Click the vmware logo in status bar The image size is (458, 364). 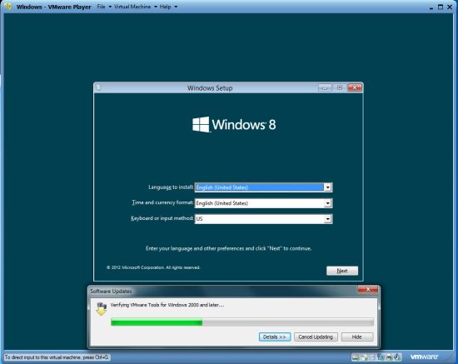tap(424, 357)
